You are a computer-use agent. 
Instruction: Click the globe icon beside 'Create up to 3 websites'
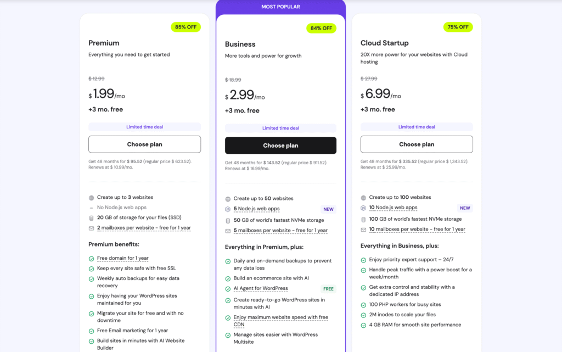coord(91,197)
